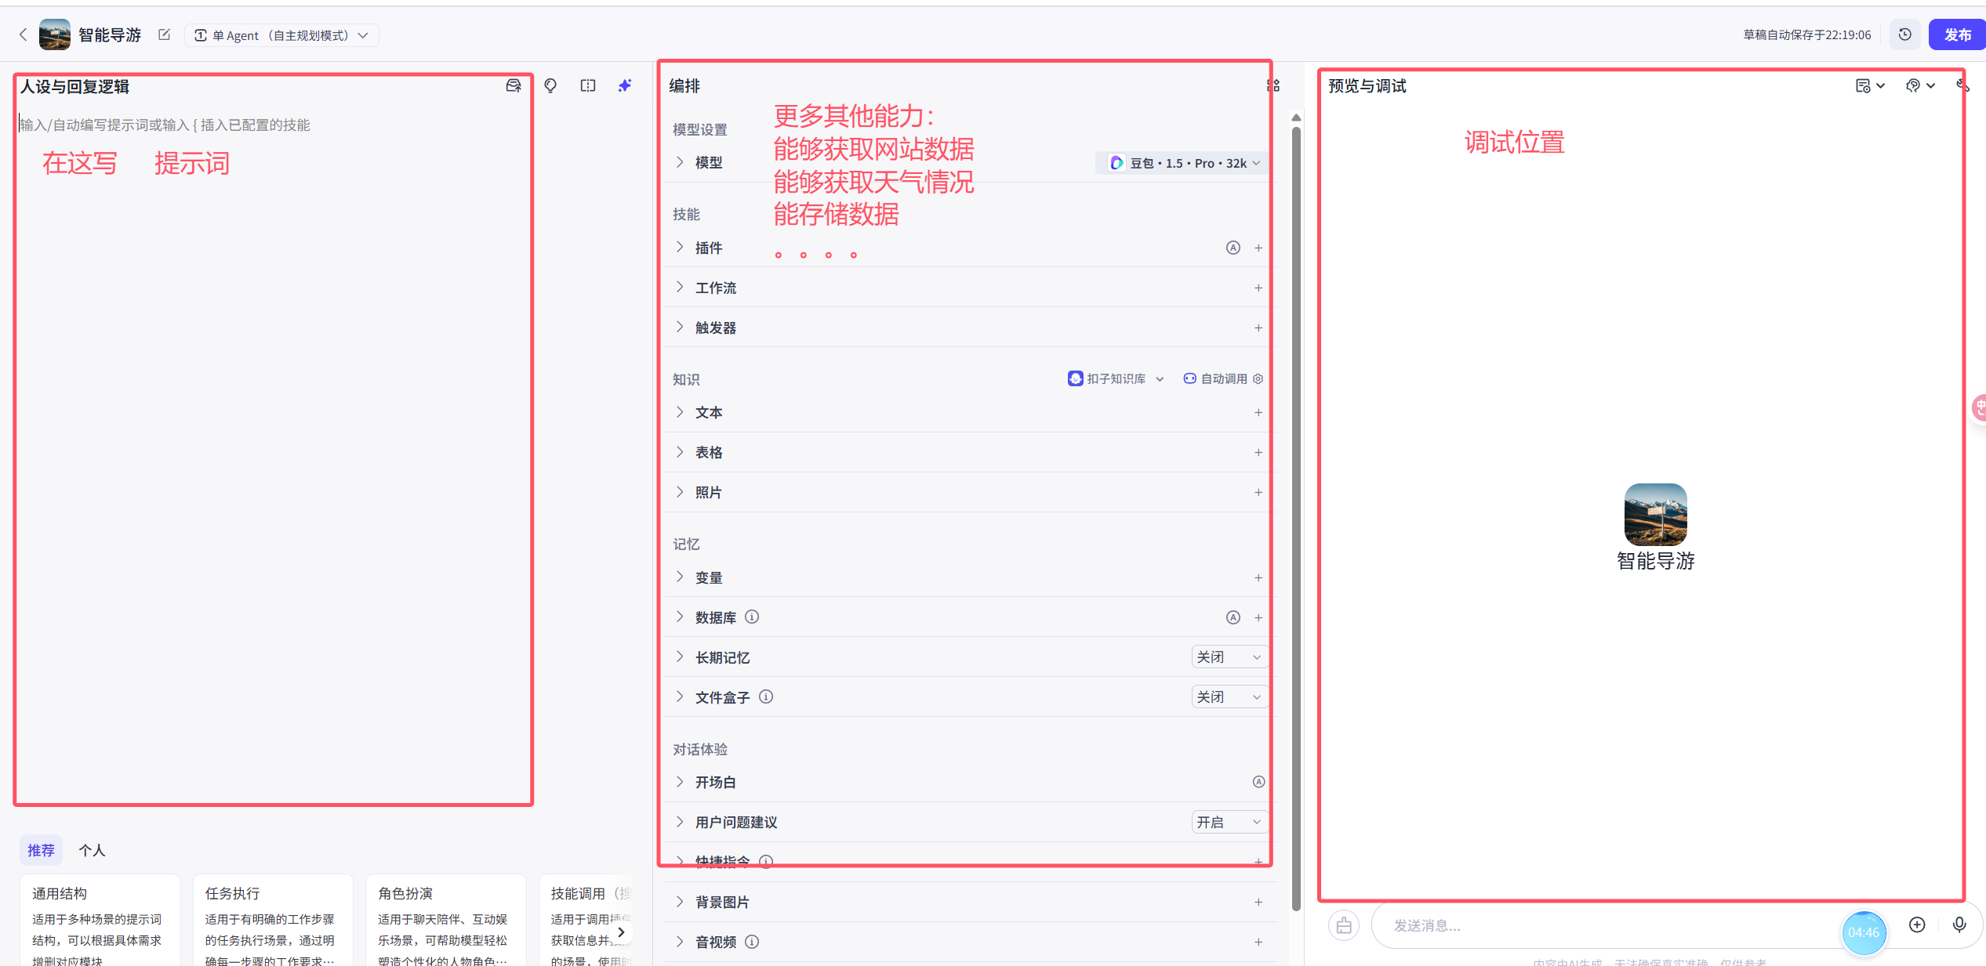
Task: Add a plugin with the plus icon
Action: pos(1258,248)
